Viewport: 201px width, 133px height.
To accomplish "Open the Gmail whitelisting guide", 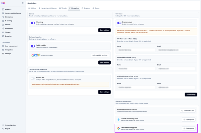I will 189,128.
